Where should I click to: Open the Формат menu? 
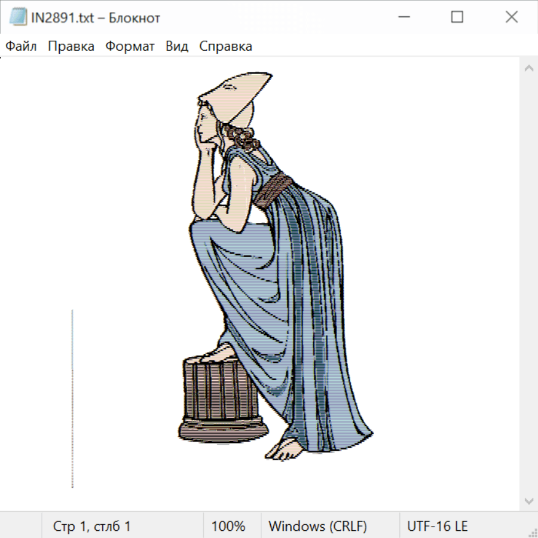tap(130, 47)
